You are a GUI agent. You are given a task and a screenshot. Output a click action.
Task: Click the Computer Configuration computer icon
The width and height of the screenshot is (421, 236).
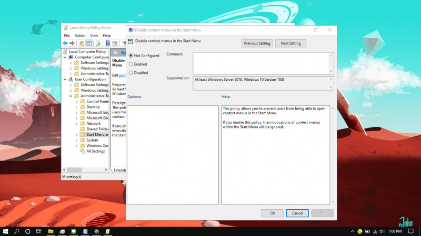[71, 57]
